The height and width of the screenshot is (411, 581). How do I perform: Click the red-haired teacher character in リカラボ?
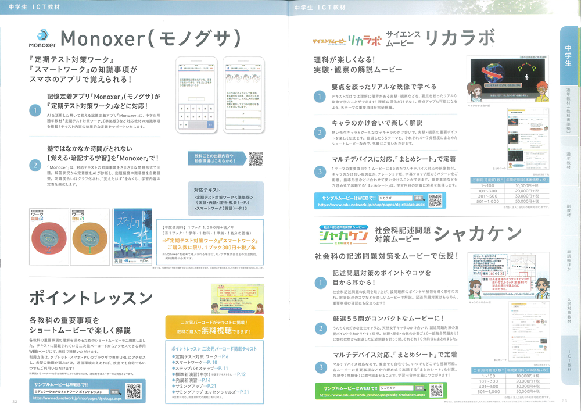coord(541,91)
